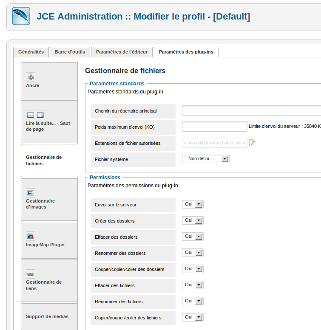Expand the Créer des dossiers dropdown
This screenshot has width=321, height=330.
tap(193, 220)
